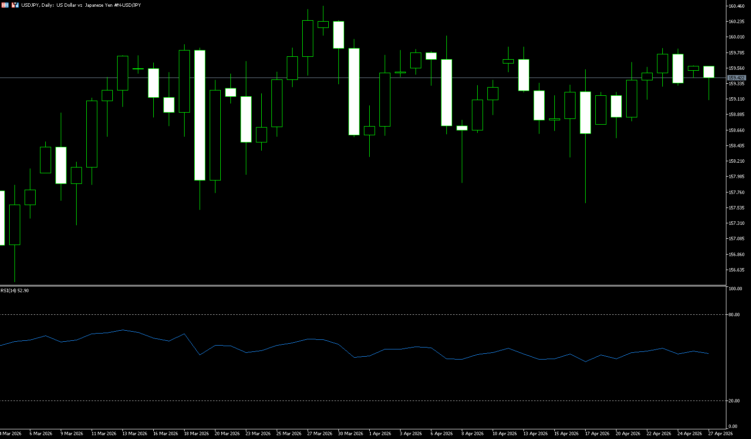Click the 30 Mar 2026 date label

coord(350,434)
